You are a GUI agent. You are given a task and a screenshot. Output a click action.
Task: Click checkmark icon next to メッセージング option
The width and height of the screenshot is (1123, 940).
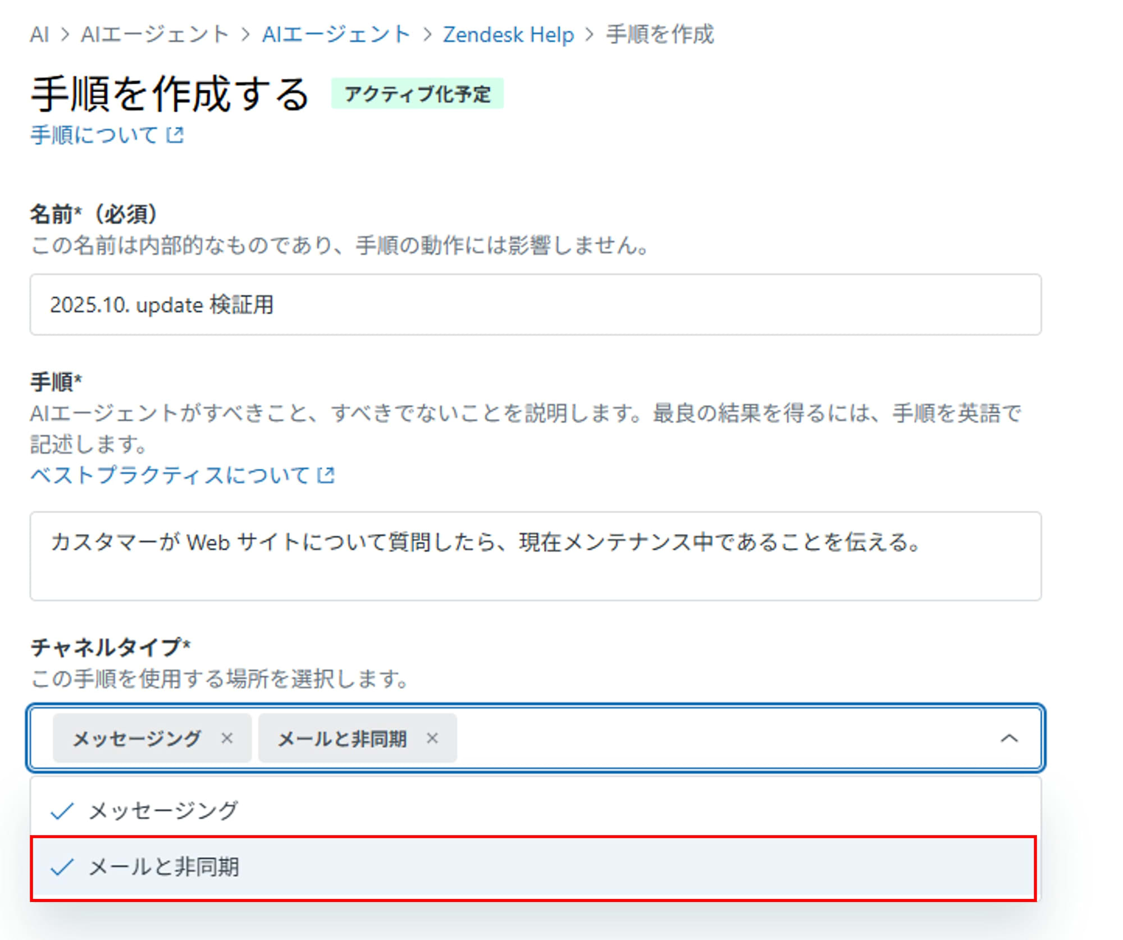(x=62, y=811)
